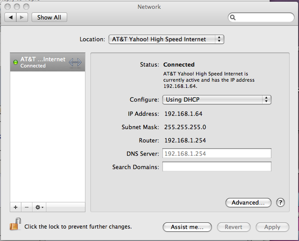The width and height of the screenshot is (299, 241).
Task: Open the Location dropdown menu
Action: (x=166, y=40)
